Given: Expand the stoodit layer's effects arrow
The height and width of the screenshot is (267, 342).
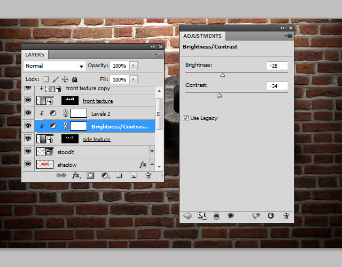Looking at the screenshot, I should 152,151.
